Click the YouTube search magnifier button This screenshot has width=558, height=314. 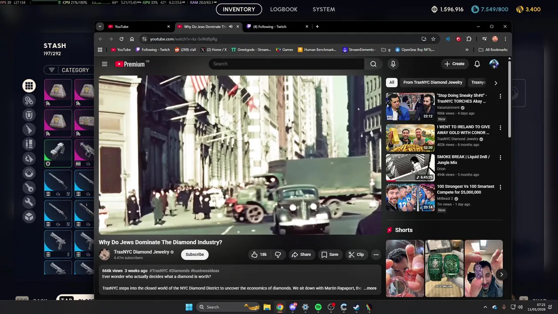373,64
